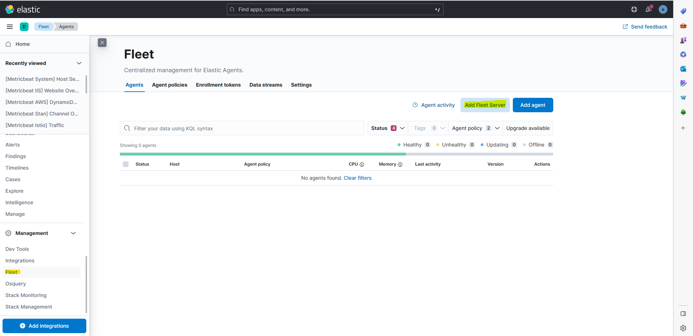Click the Clear filters link
Screen dimensions: 693x336
[x=358, y=178]
